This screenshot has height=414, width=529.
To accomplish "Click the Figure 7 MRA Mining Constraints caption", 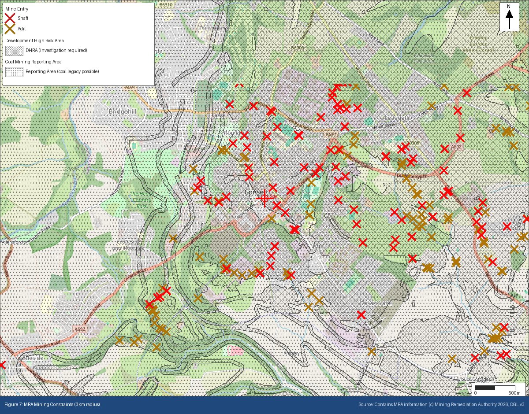I will click(52, 404).
